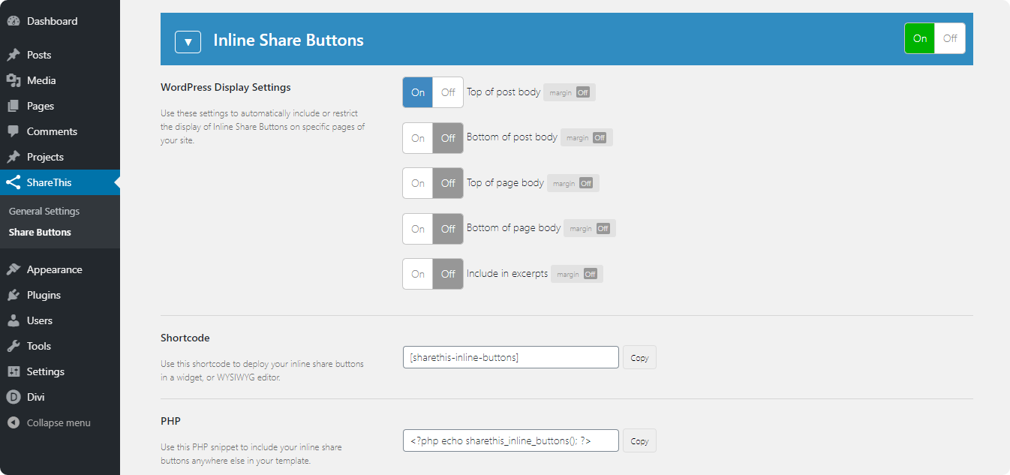Copy the PHP snippet
The image size is (1010, 475).
[x=639, y=440]
